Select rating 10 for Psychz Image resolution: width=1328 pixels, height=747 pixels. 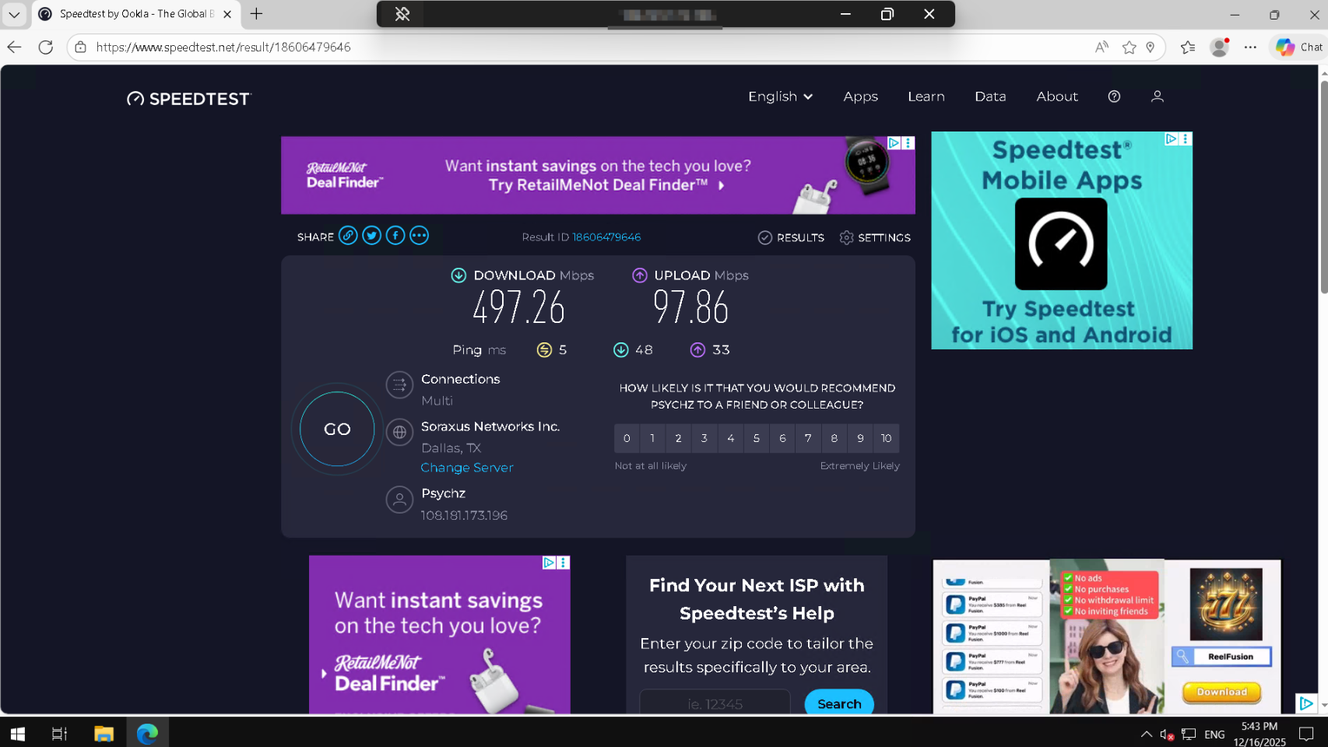[886, 438]
